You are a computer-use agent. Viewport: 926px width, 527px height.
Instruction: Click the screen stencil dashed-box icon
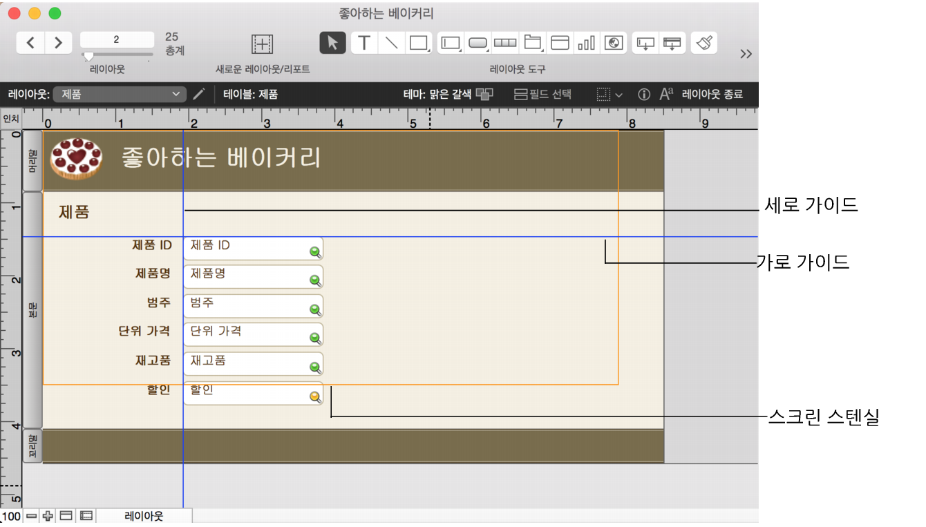(604, 95)
